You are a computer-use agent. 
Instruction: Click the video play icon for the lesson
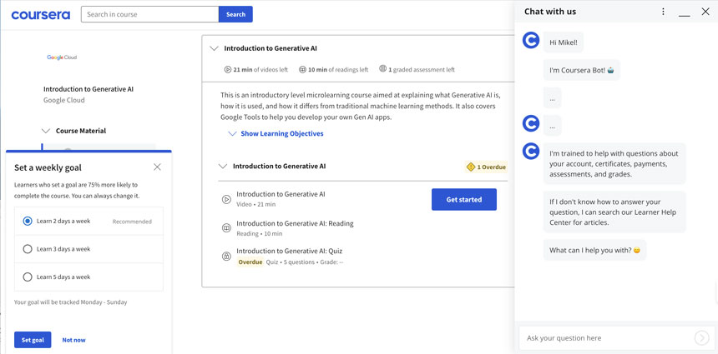pyautogui.click(x=226, y=199)
